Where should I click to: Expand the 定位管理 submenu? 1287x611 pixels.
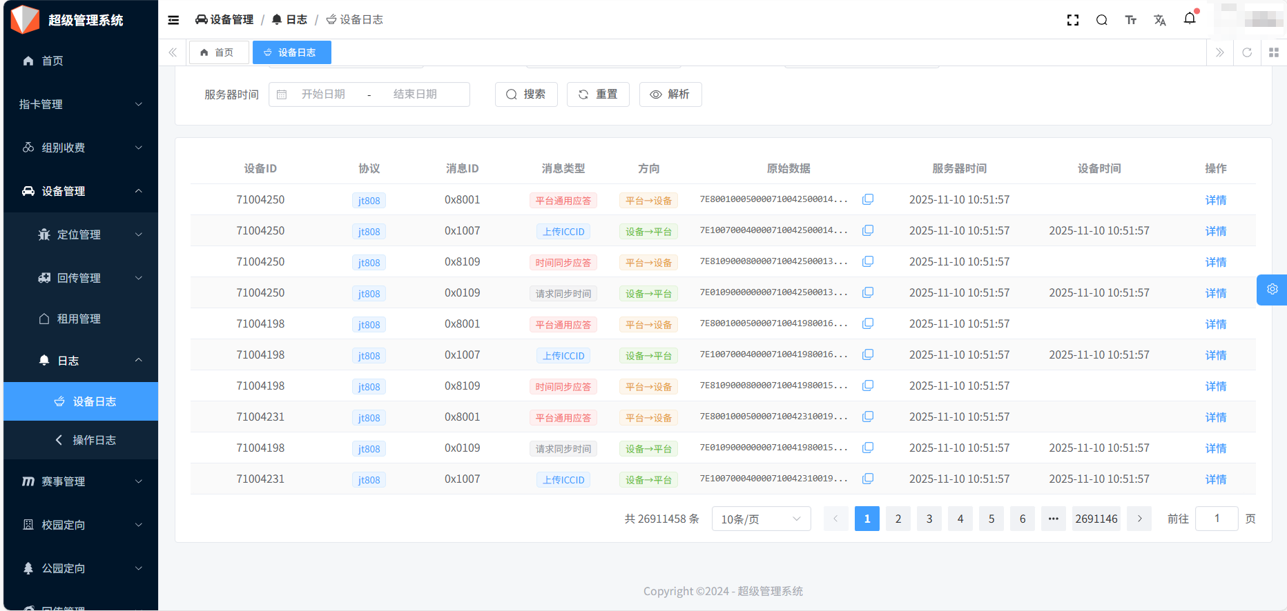coord(80,234)
